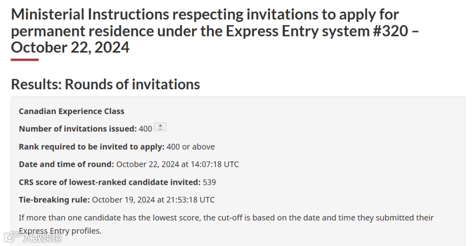
Task: Open the asterisk footnote link beside 400
Action: pos(160,127)
